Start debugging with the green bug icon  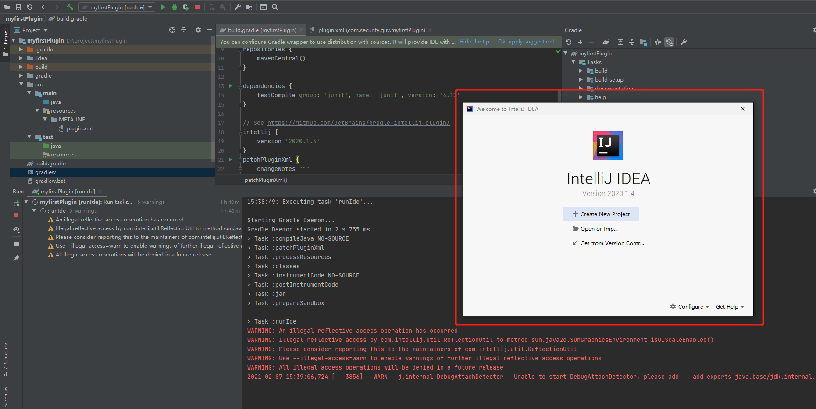(x=175, y=7)
